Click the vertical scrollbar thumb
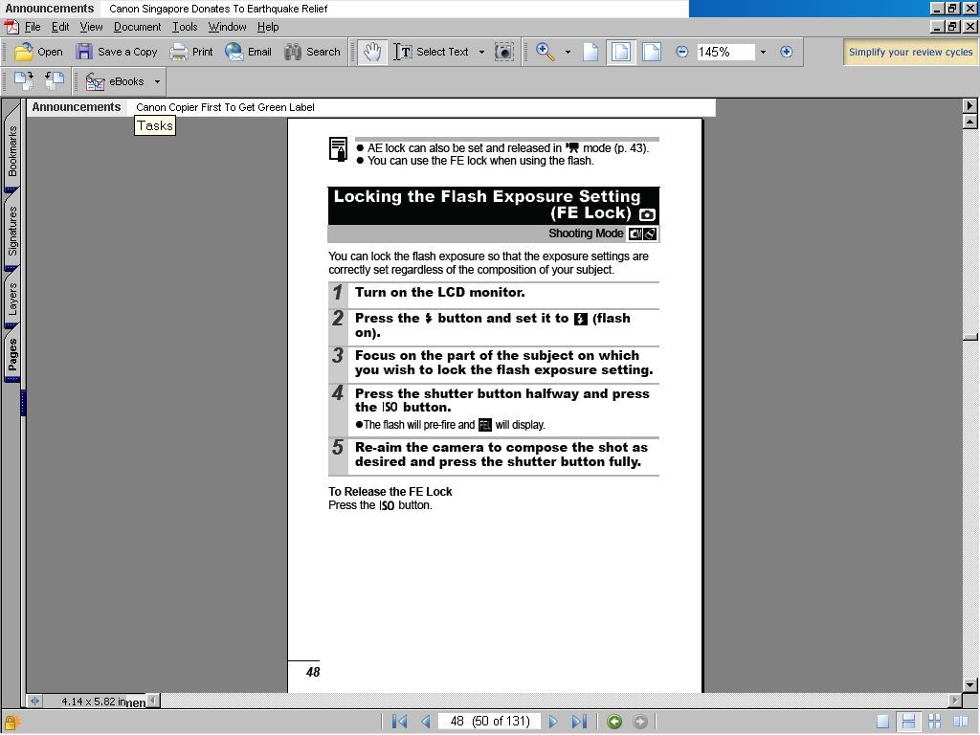980x735 pixels. 970,338
